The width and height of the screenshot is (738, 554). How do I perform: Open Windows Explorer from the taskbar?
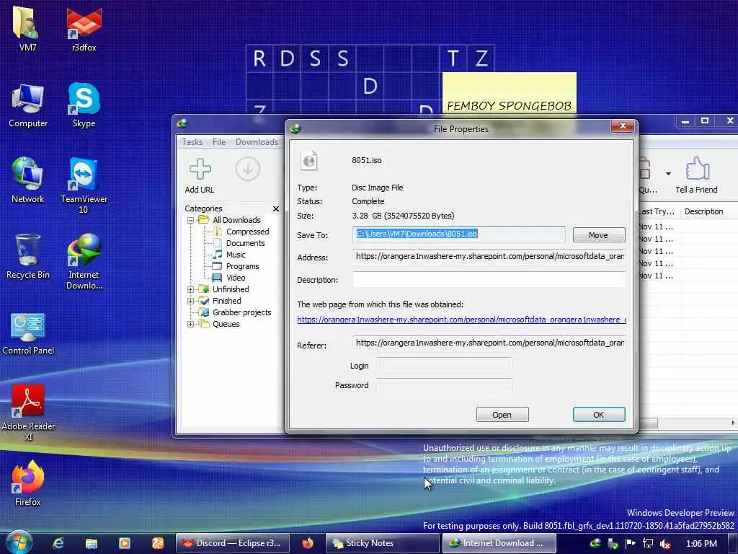point(92,543)
